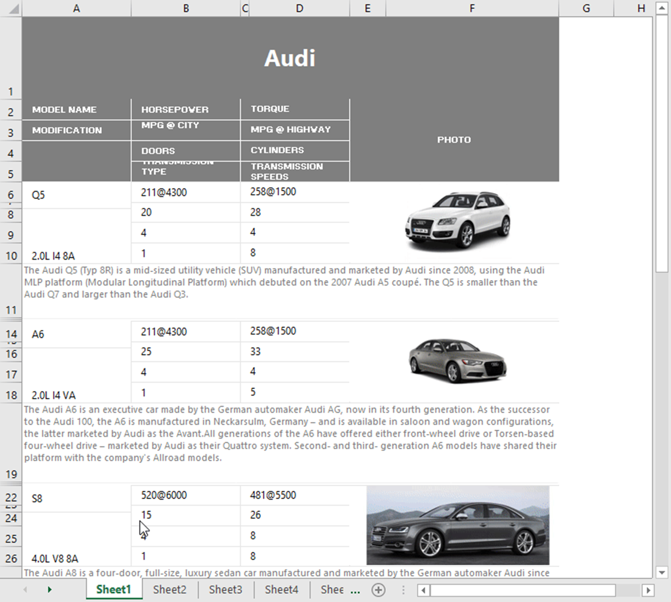Click the '2.0L I4 8A' modification cell
The image size is (671, 602).
[77, 237]
